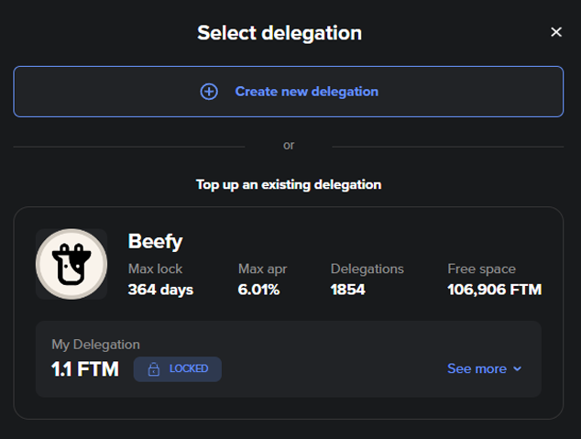The height and width of the screenshot is (439, 581).
Task: Click the padlock icon in the LOCKED badge
Action: click(154, 369)
